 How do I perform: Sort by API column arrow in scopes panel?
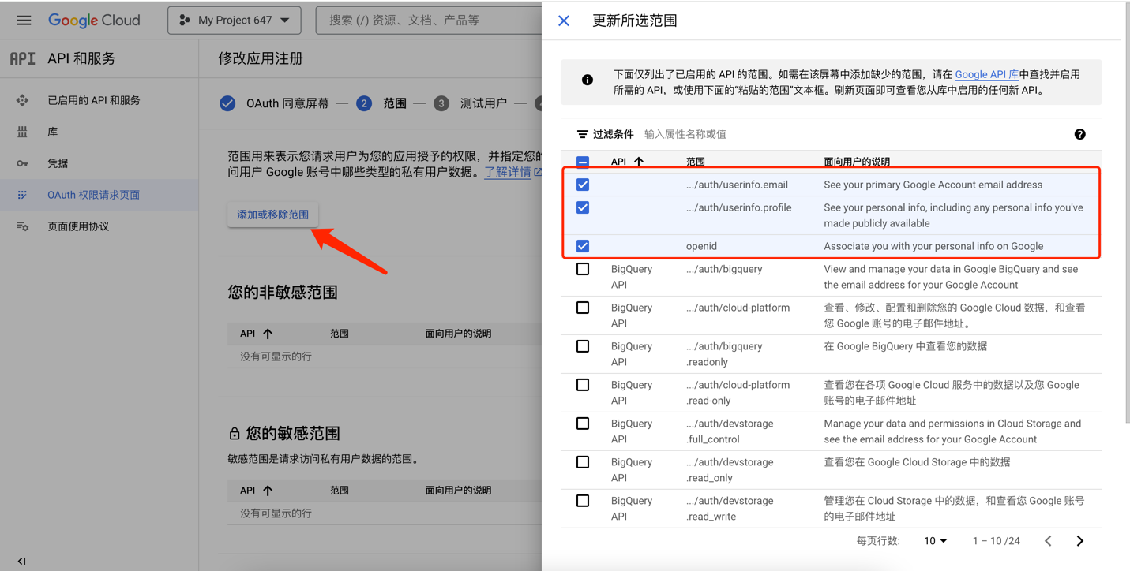pyautogui.click(x=638, y=162)
